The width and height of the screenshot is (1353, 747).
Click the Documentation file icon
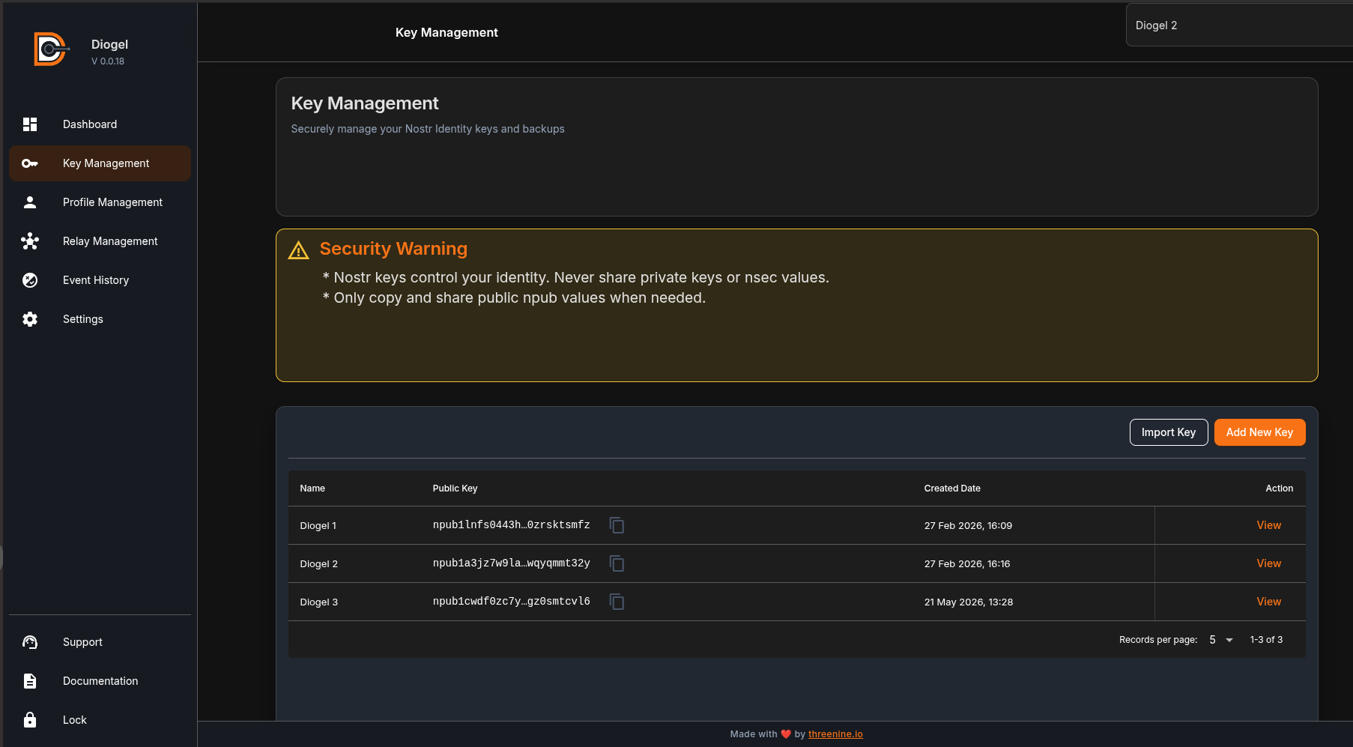click(30, 681)
